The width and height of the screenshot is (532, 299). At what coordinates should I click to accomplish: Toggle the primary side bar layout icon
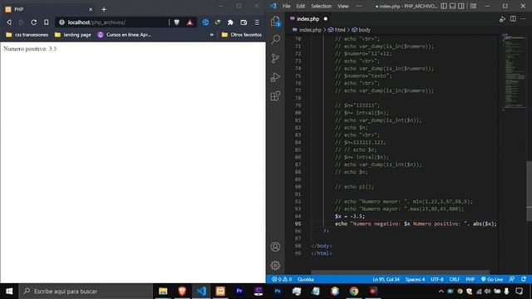pos(444,6)
